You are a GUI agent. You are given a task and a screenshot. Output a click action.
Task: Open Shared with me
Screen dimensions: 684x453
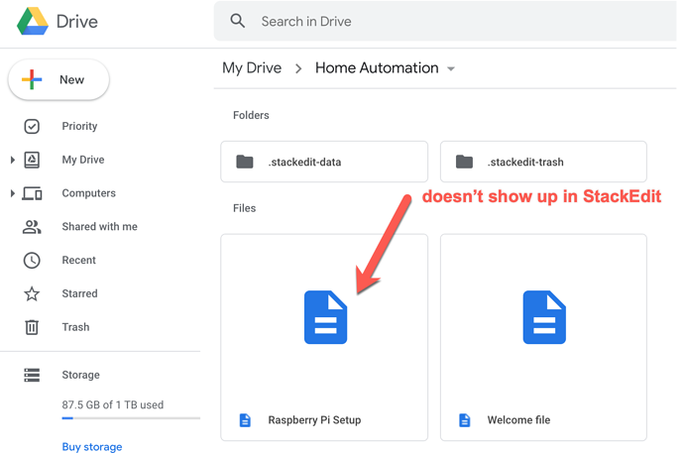click(99, 227)
